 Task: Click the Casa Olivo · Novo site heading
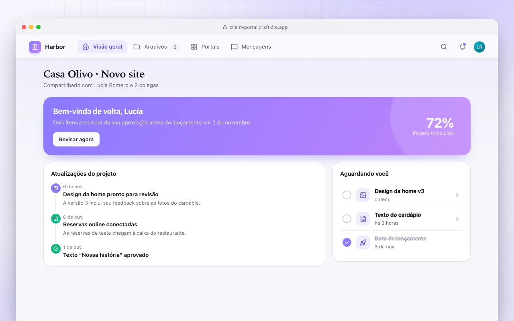tap(94, 74)
